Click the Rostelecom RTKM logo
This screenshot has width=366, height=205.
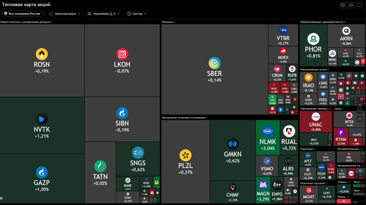[341, 133]
